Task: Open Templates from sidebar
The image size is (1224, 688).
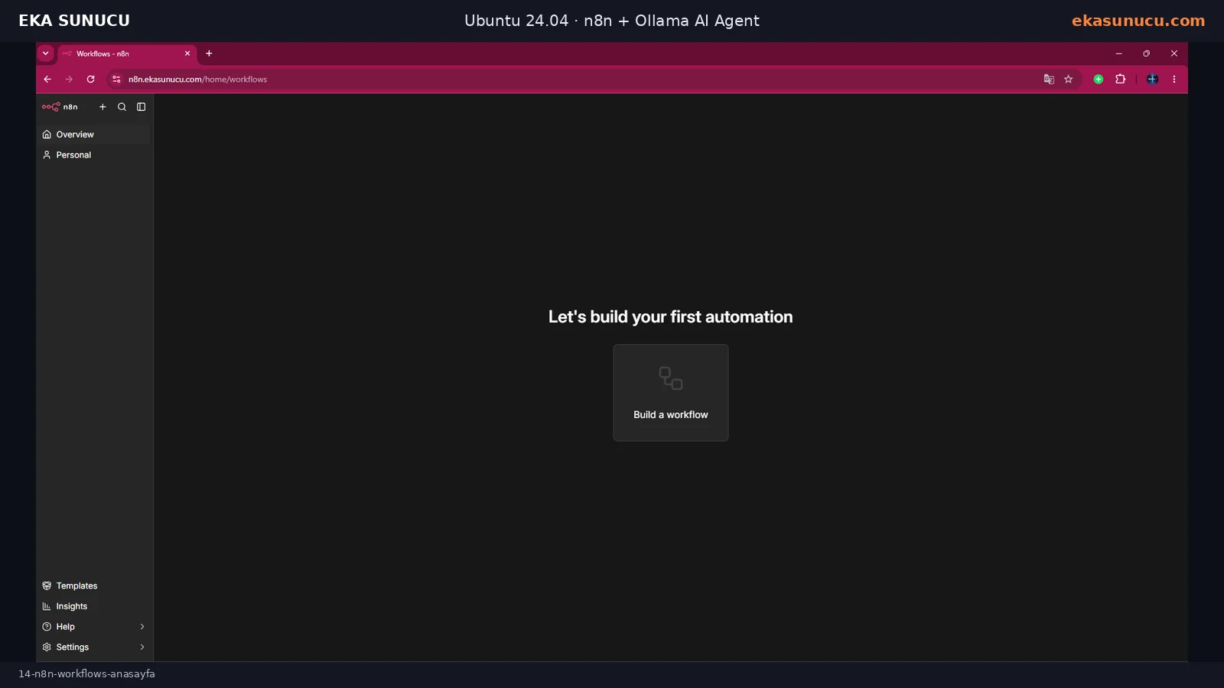Action: pyautogui.click(x=94, y=586)
